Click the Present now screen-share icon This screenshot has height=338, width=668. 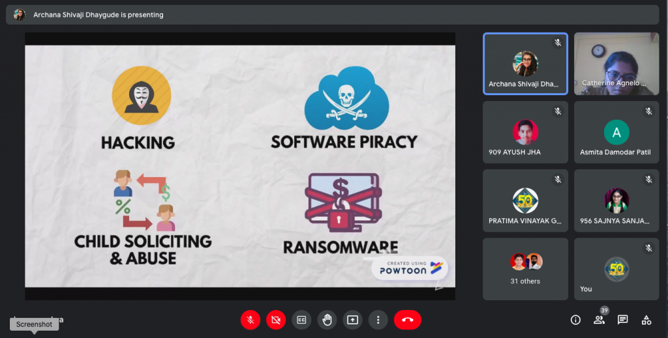tap(353, 320)
